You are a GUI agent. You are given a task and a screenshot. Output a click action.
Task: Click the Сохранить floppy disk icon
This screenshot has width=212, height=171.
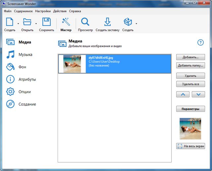(x=46, y=22)
